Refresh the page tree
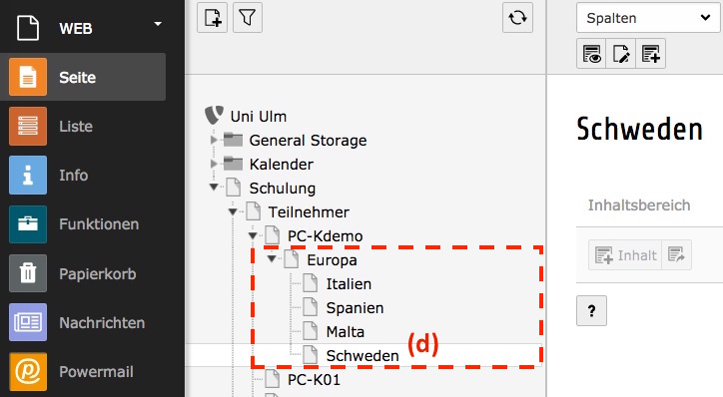This screenshot has height=397, width=723. pyautogui.click(x=517, y=18)
